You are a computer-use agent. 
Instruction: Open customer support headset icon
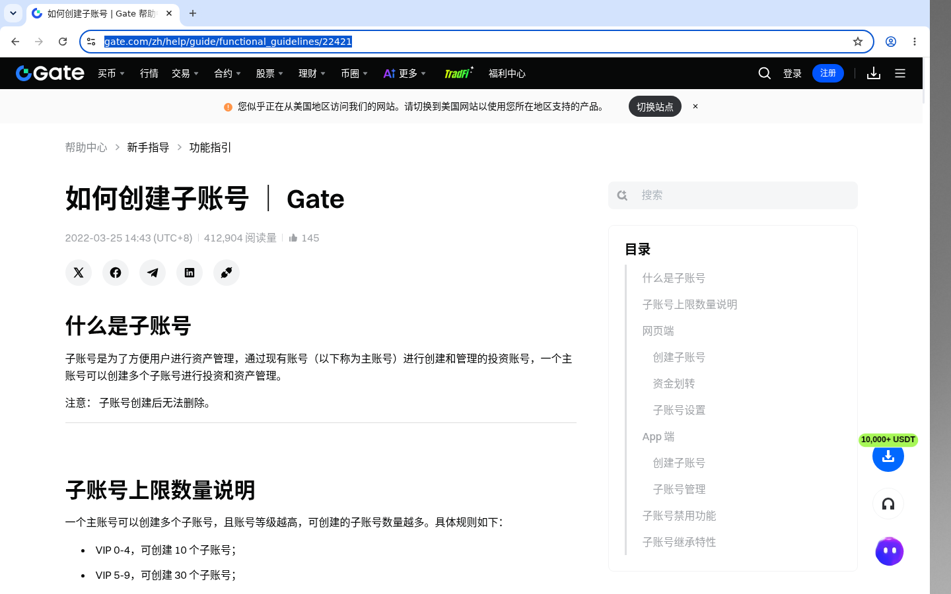(x=888, y=504)
